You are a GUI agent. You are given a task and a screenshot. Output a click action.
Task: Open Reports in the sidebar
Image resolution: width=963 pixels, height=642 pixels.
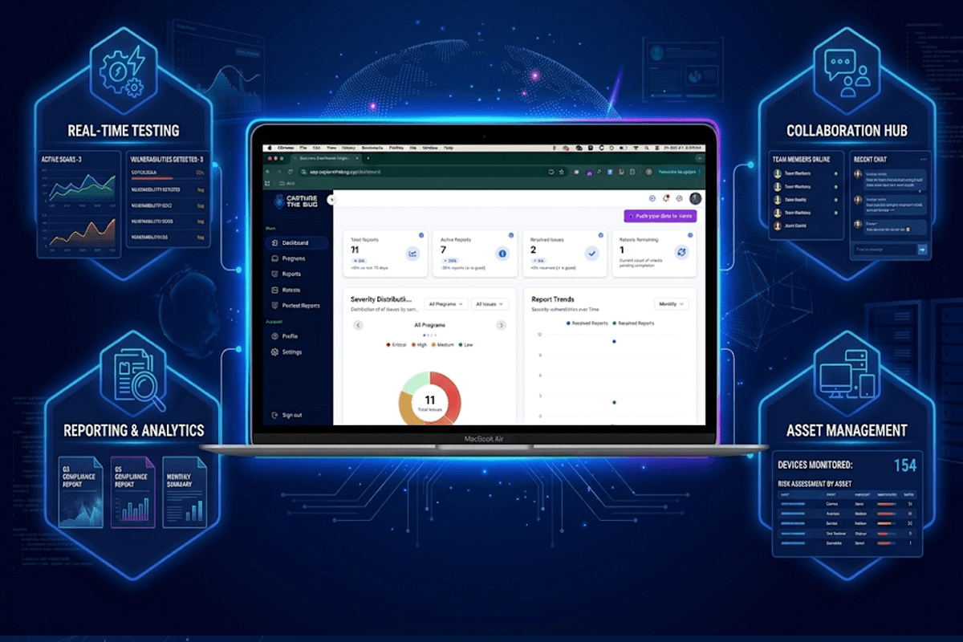286,274
